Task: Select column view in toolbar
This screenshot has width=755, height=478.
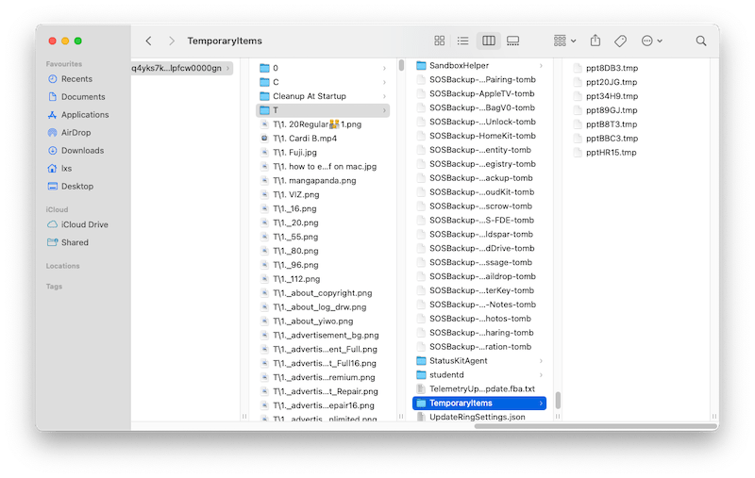Action: [488, 41]
